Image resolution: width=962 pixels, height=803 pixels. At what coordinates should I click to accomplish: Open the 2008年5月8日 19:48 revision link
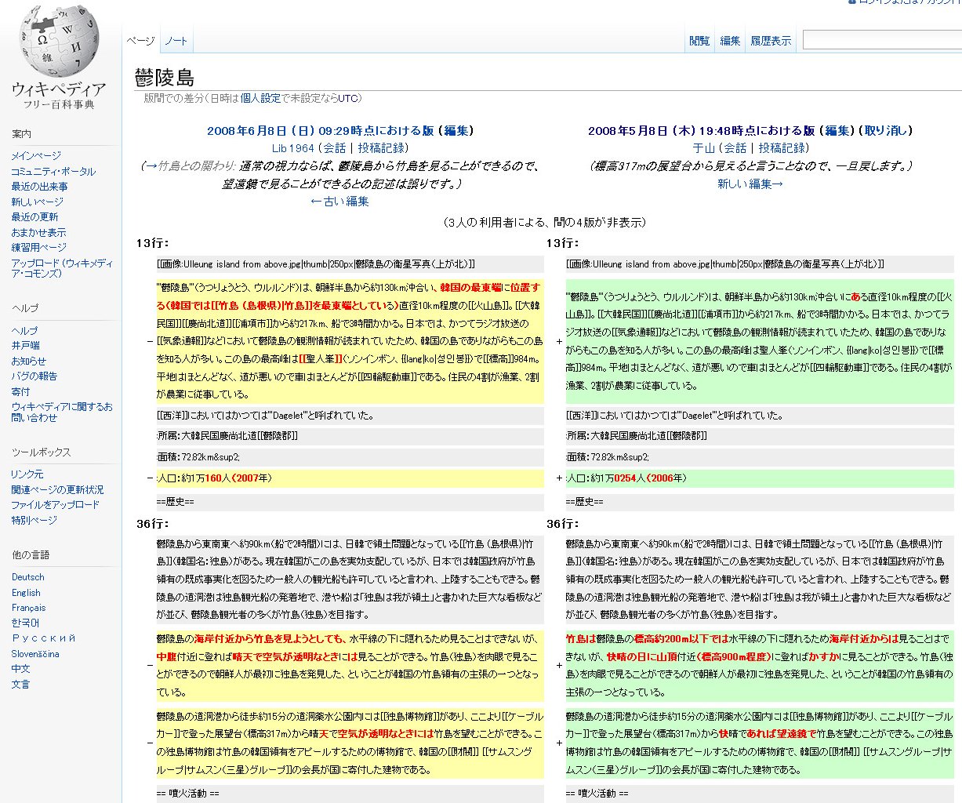click(x=701, y=131)
